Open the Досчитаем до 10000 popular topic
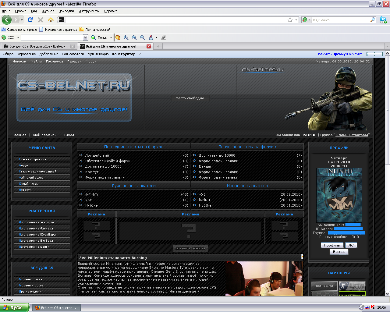Viewport: 390px width, 312px height. pos(217,155)
